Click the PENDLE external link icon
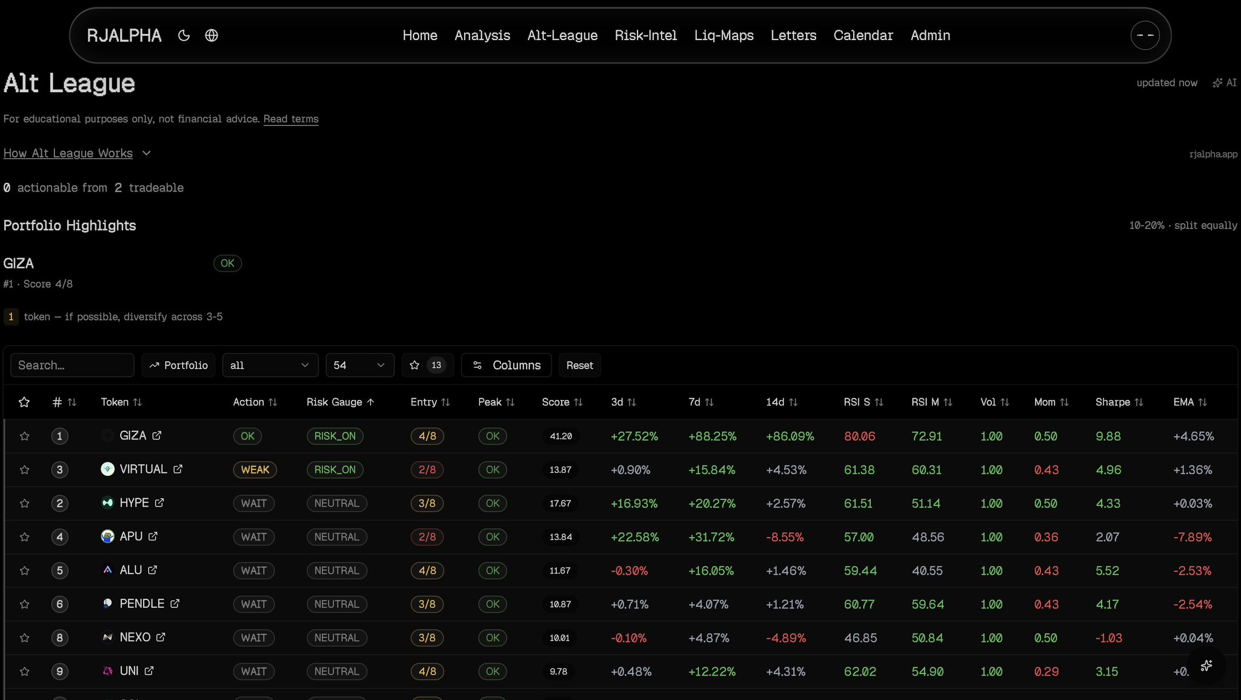1241x700 pixels. pos(175,604)
